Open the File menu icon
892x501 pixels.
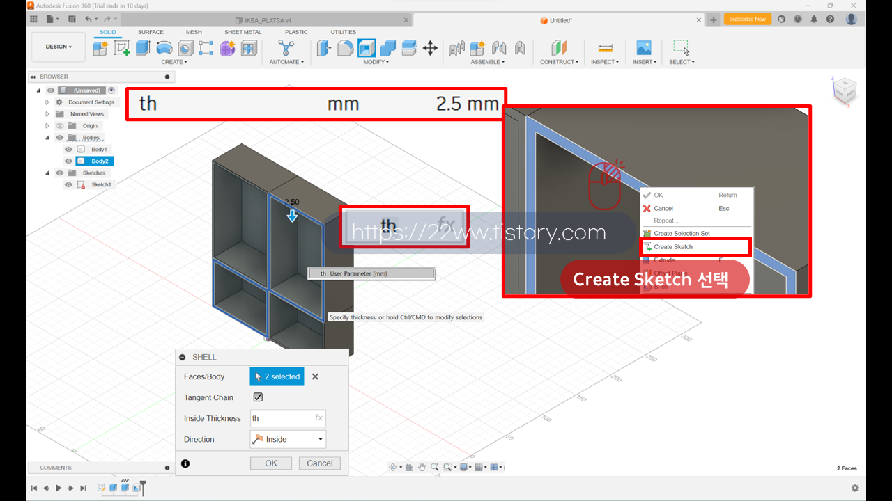point(49,19)
